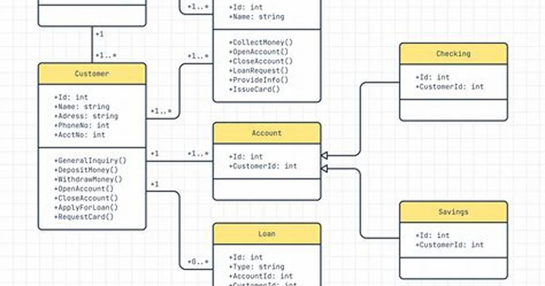Viewport: 545px width, 286px height.
Task: Click '+Name: string' above CollectMoney()
Action: [257, 17]
